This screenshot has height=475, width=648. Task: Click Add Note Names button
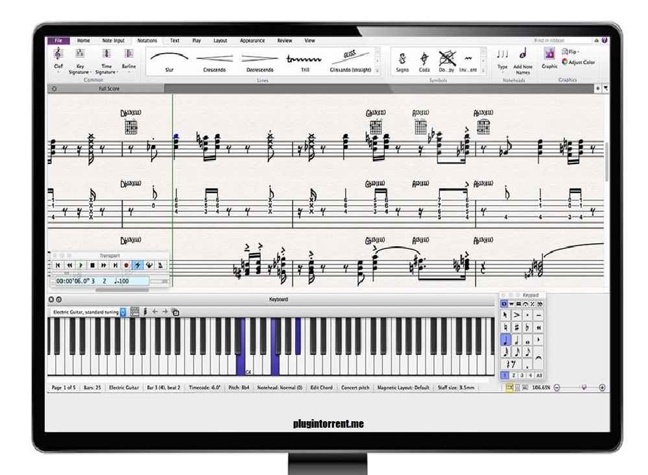(523, 60)
